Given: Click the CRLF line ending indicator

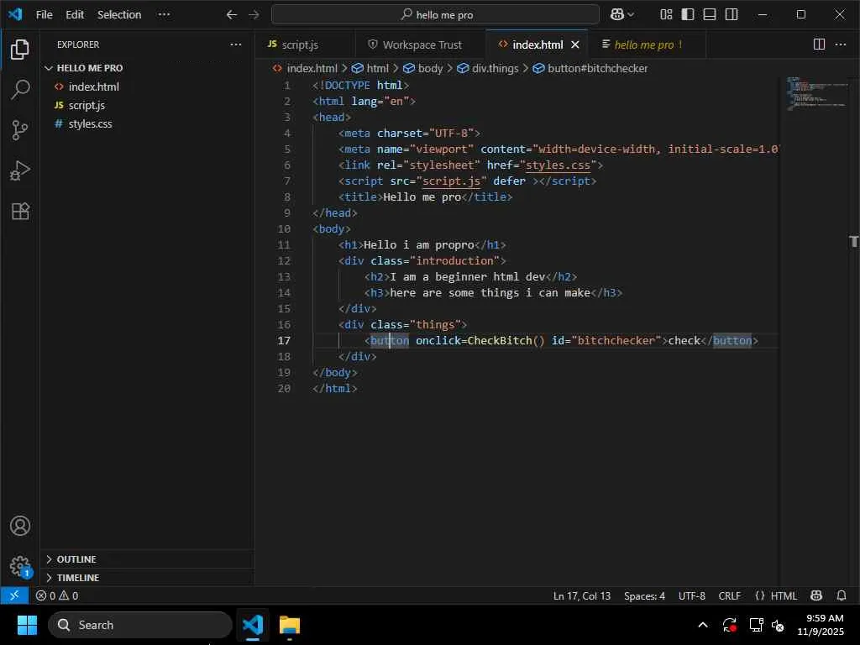Looking at the screenshot, I should tap(729, 595).
